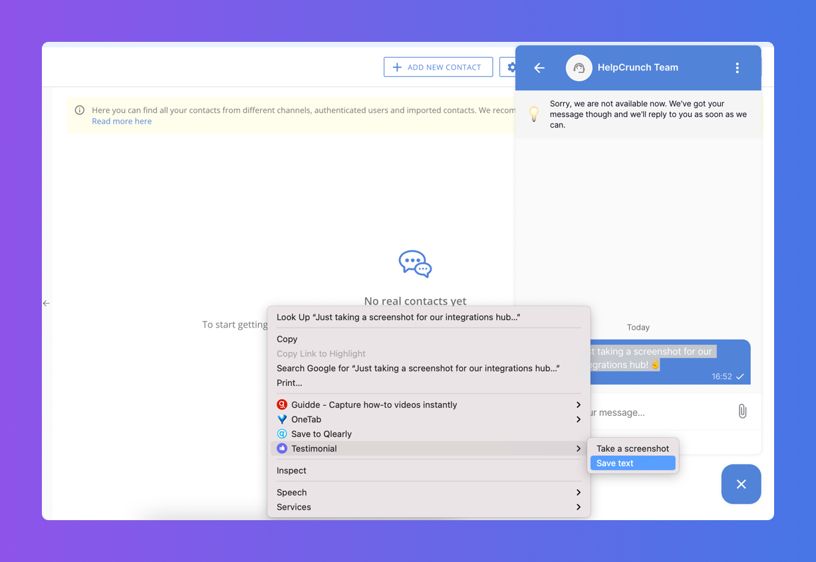816x562 pixels.
Task: Click the sent message bubble about integrations hub
Action: (x=670, y=362)
